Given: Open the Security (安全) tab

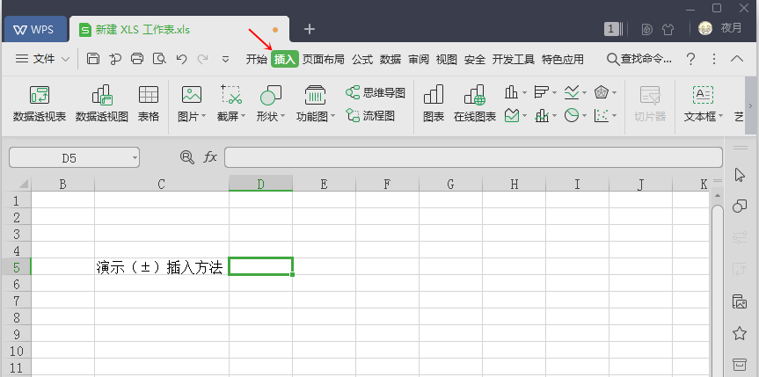Looking at the screenshot, I should pyautogui.click(x=474, y=59).
